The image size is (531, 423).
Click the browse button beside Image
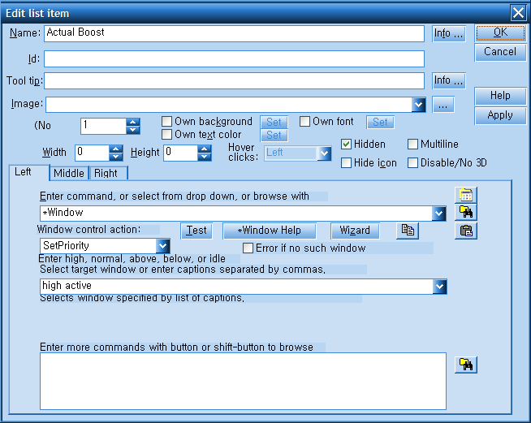pyautogui.click(x=443, y=105)
